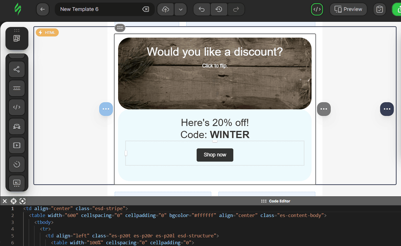Open the version history clock icon
The image size is (401, 246).
pos(219,9)
